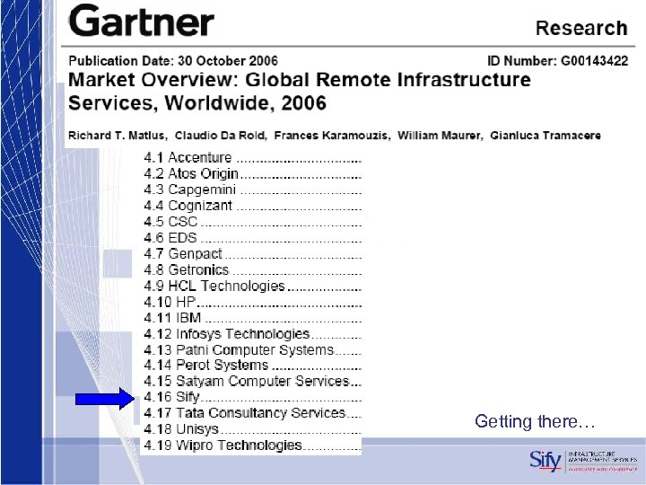Click the Gartner logo
Image resolution: width=646 pixels, height=485 pixels.
142,21
